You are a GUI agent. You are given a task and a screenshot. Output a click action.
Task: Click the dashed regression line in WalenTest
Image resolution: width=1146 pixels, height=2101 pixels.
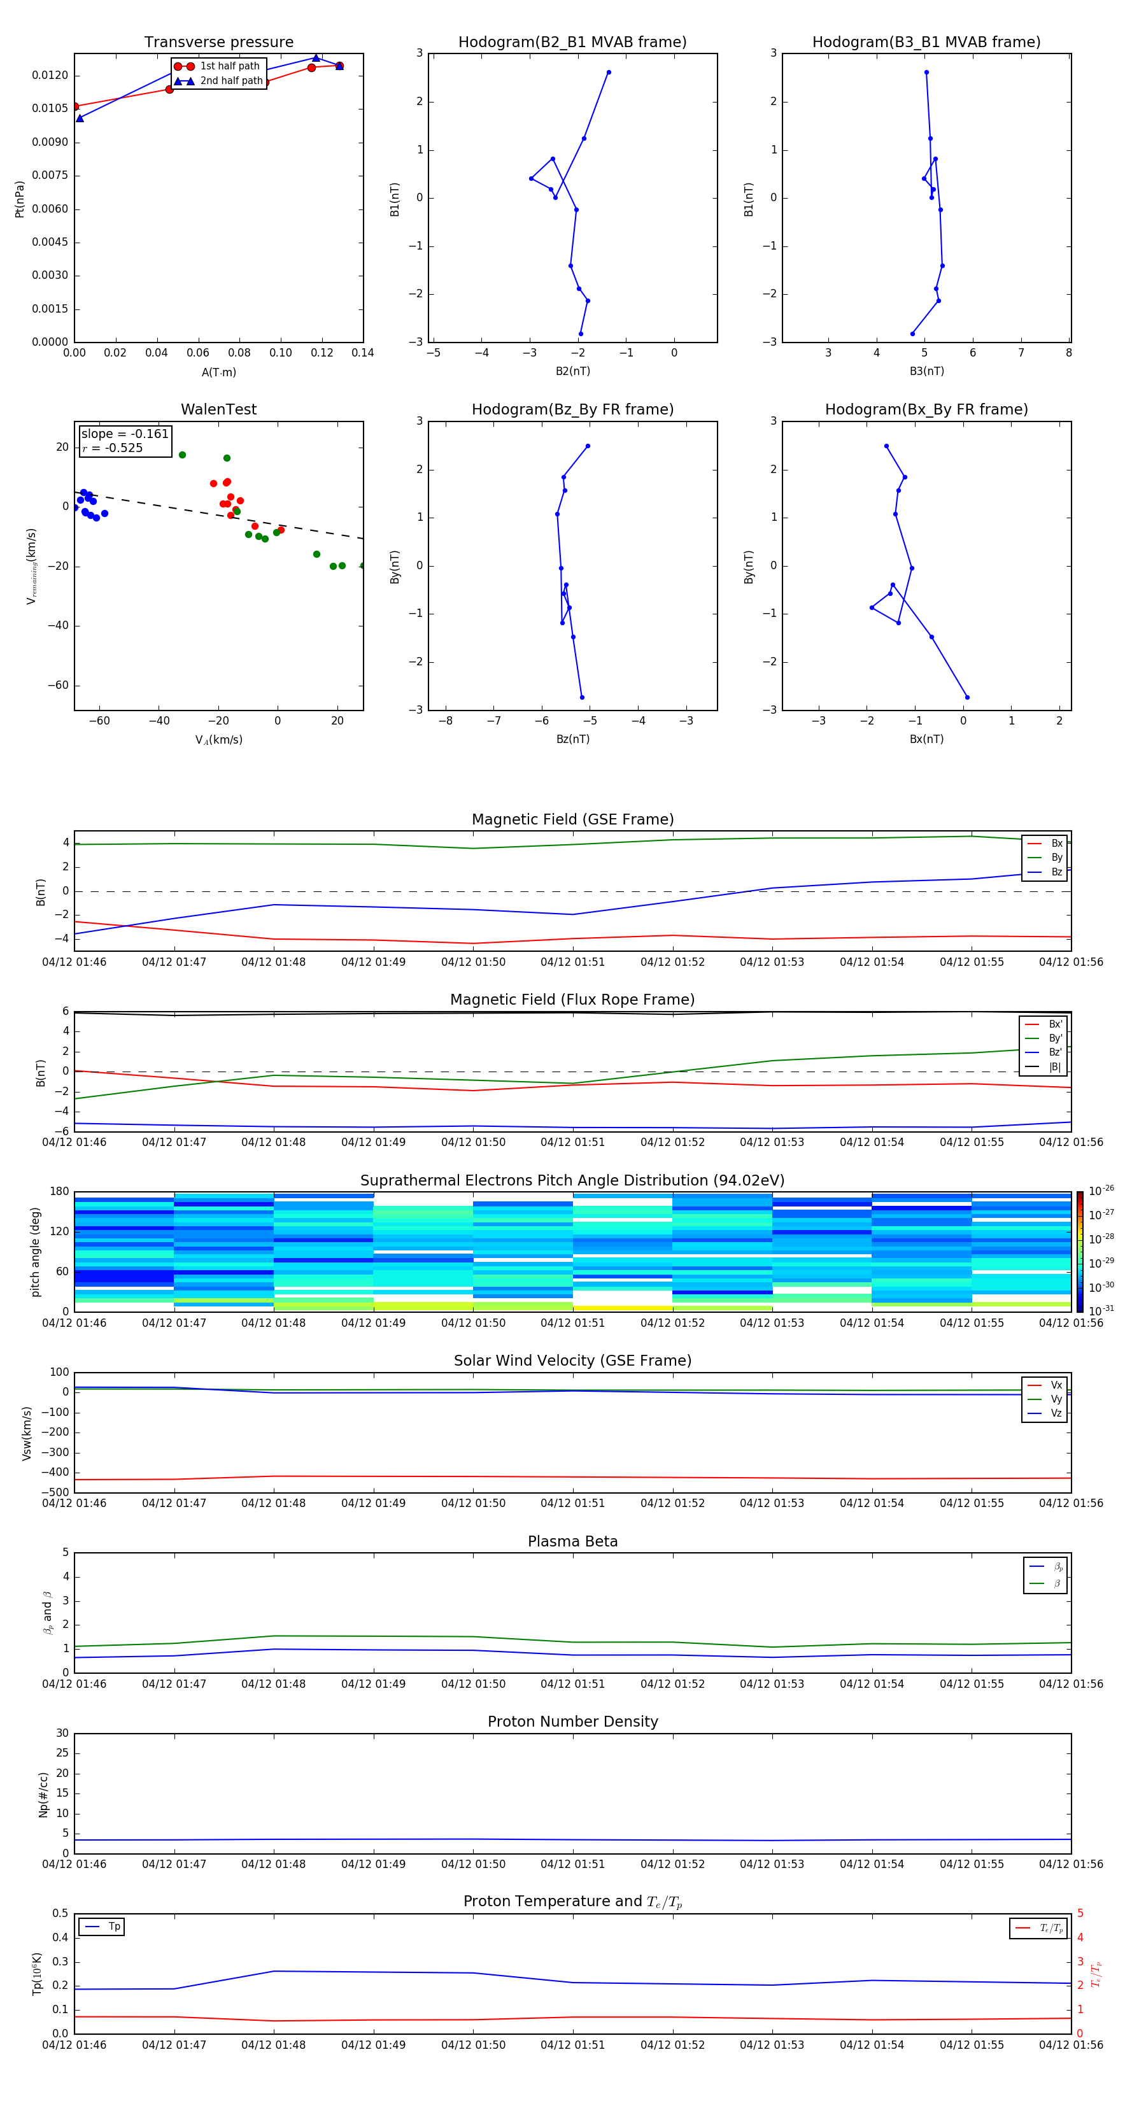pos(218,514)
